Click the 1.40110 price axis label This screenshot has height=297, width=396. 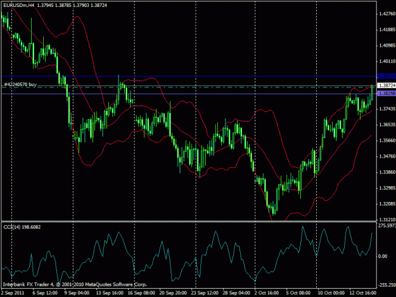click(387, 61)
